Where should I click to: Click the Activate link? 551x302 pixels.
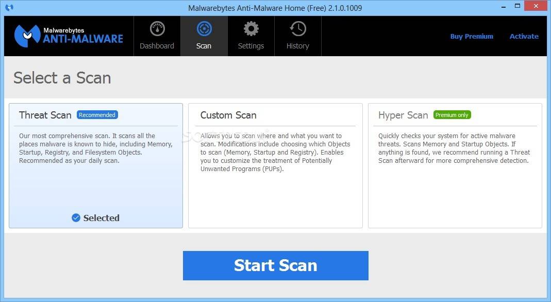point(524,37)
